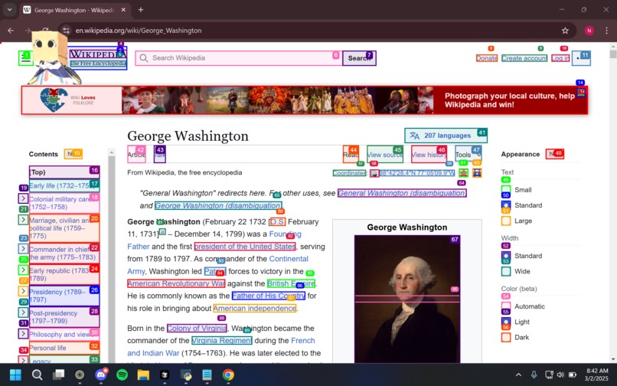This screenshot has width=617, height=386.
Task: Open a new browser tab with plus
Action: pos(141,10)
